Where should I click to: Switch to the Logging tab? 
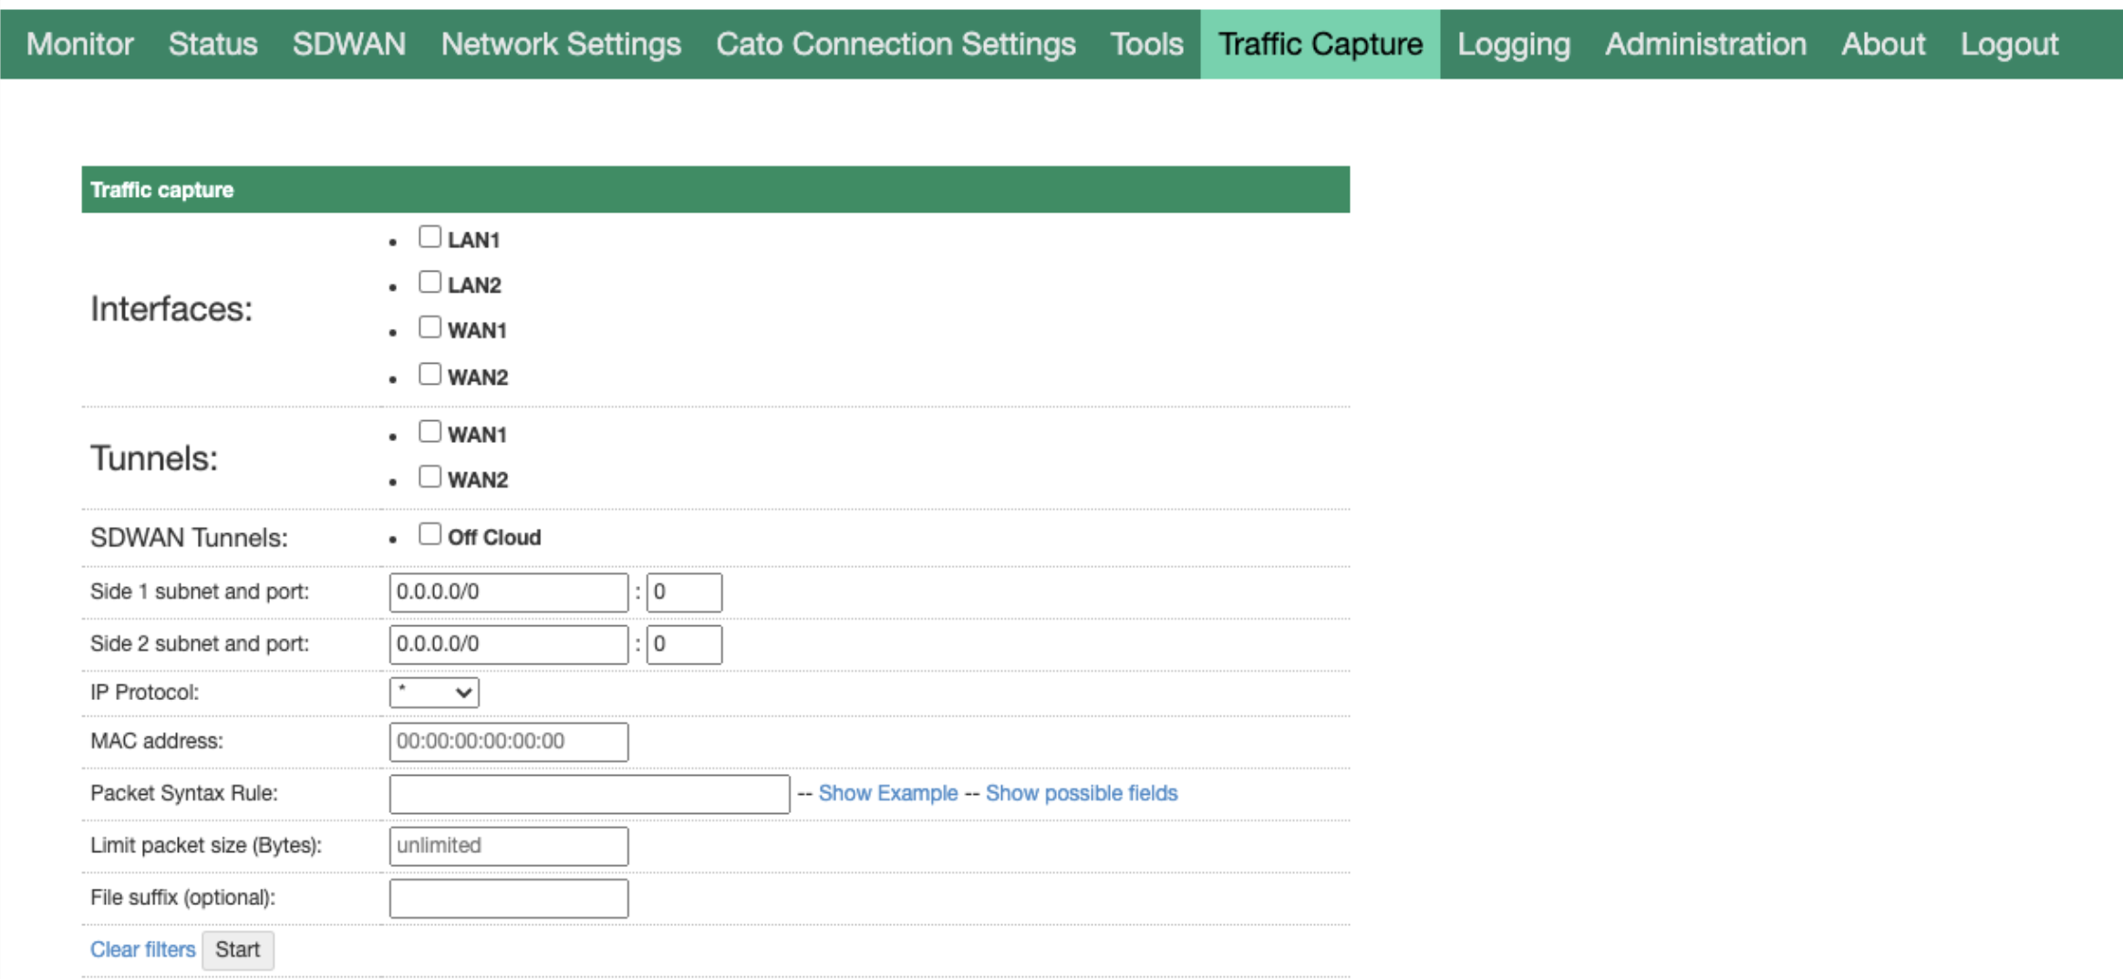click(1513, 43)
